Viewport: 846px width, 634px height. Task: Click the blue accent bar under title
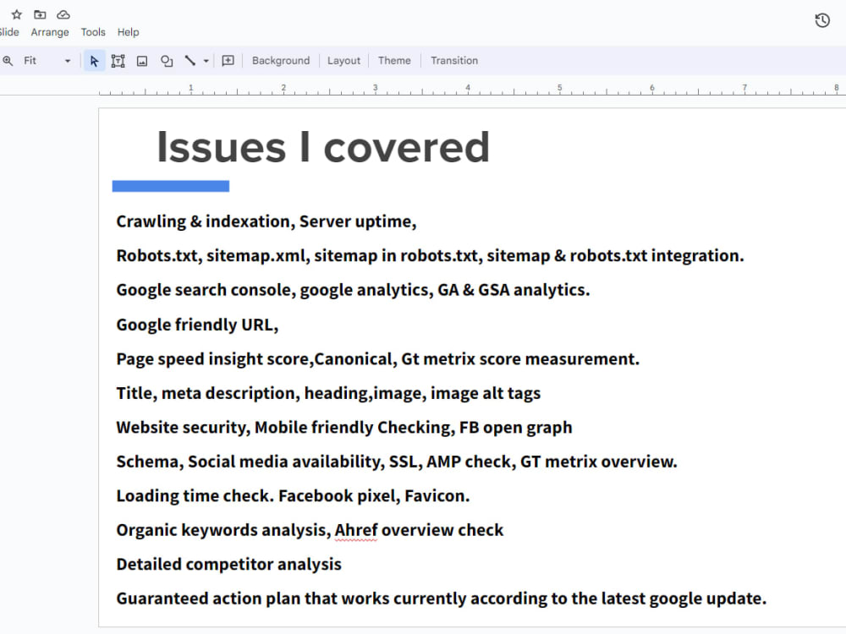tap(171, 186)
